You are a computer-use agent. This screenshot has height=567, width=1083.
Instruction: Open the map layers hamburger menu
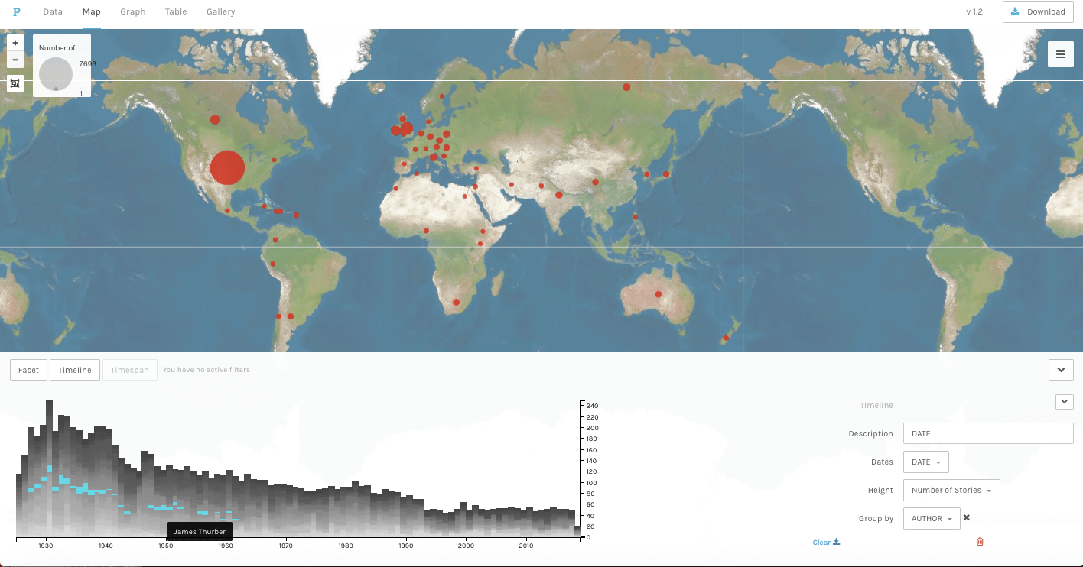[x=1061, y=54]
